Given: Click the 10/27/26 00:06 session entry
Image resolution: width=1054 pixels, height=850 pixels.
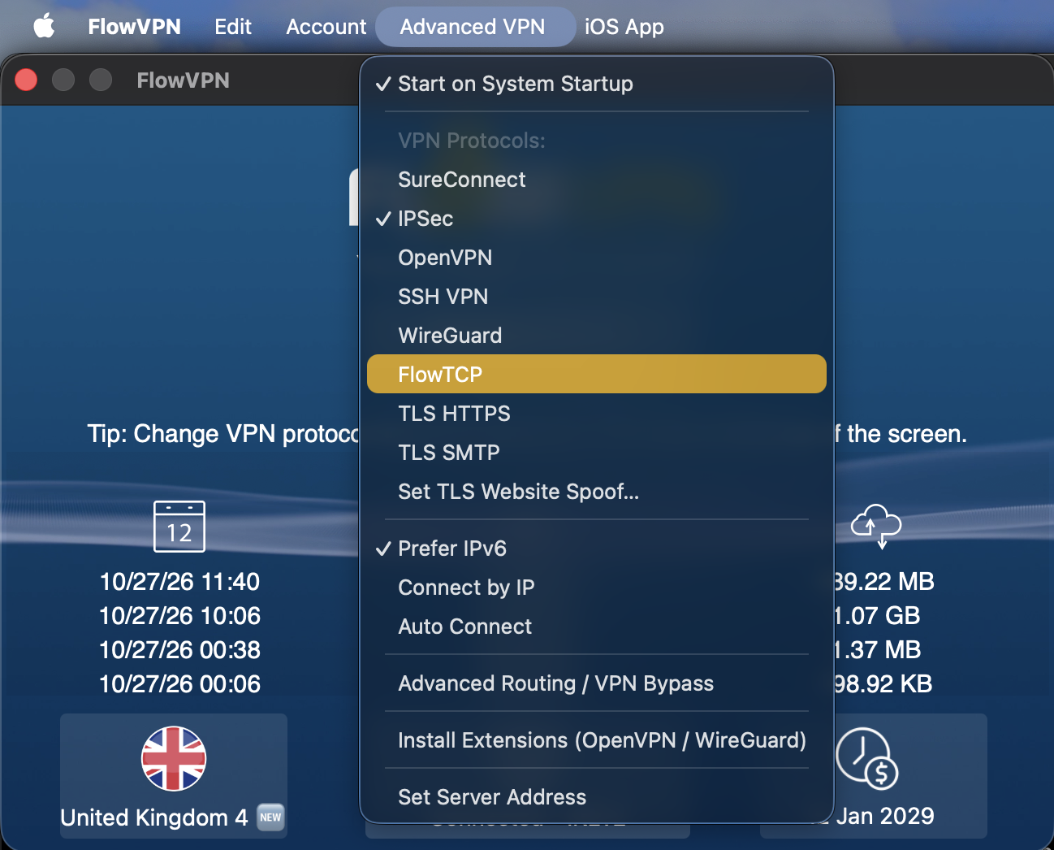Looking at the screenshot, I should click(x=179, y=684).
